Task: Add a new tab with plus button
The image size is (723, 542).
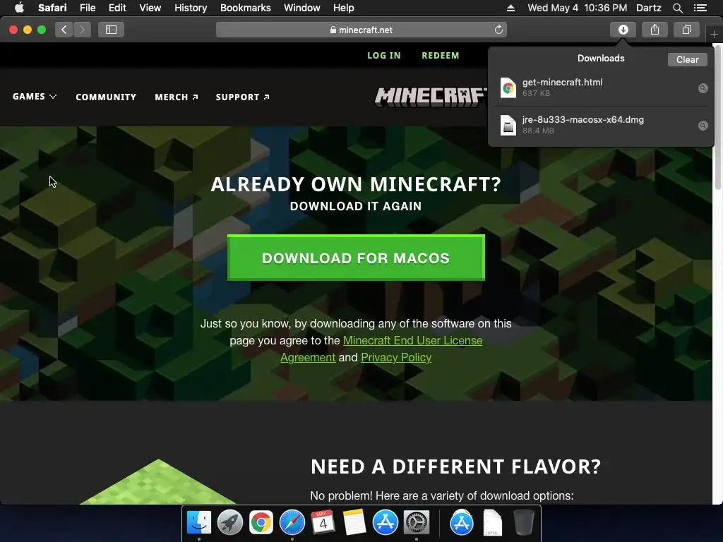Action: tap(714, 34)
